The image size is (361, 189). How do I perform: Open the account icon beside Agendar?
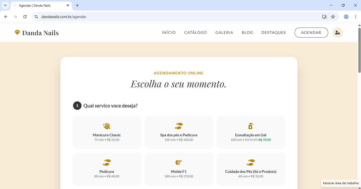coord(337,32)
